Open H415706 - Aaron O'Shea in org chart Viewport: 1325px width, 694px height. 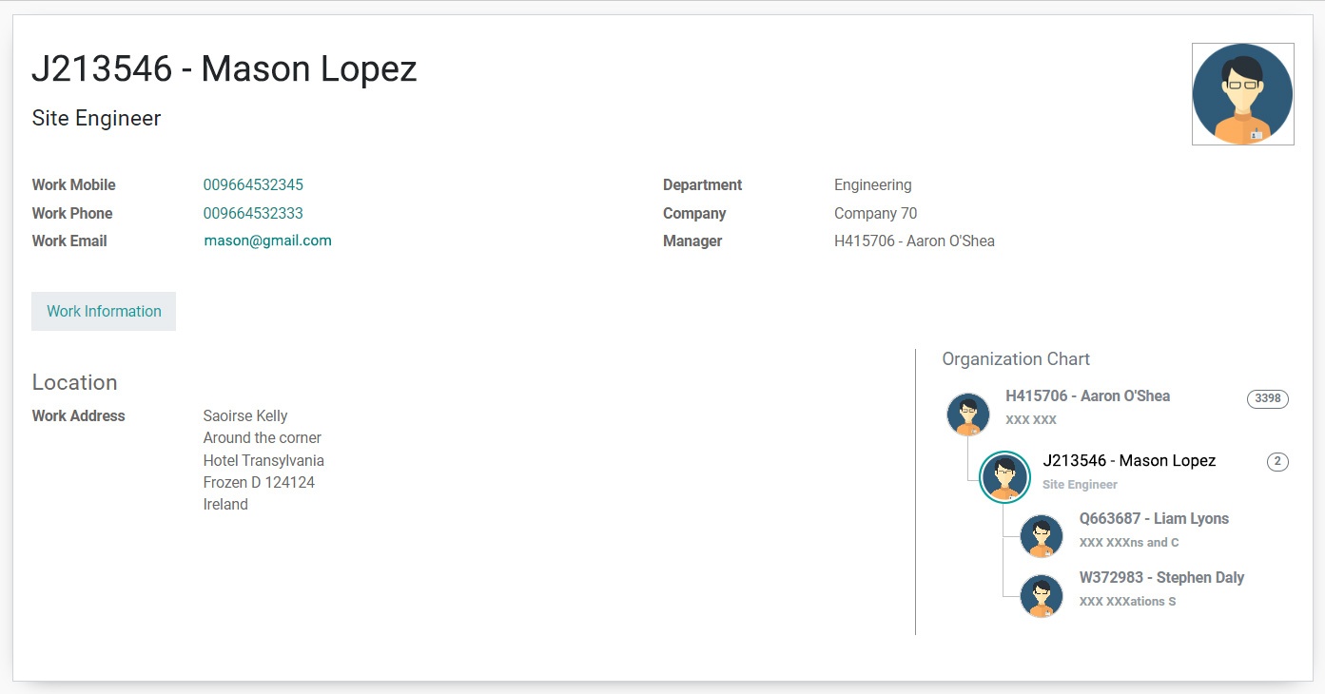[1087, 395]
